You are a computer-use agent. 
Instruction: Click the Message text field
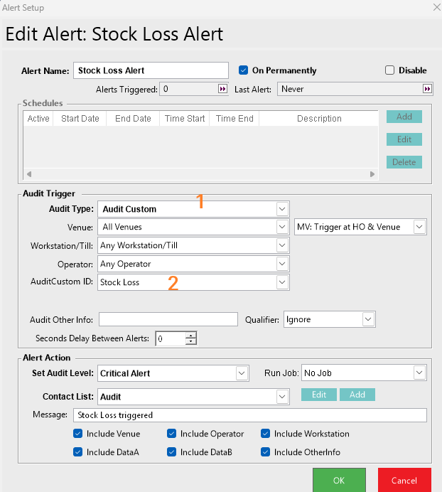point(249,415)
